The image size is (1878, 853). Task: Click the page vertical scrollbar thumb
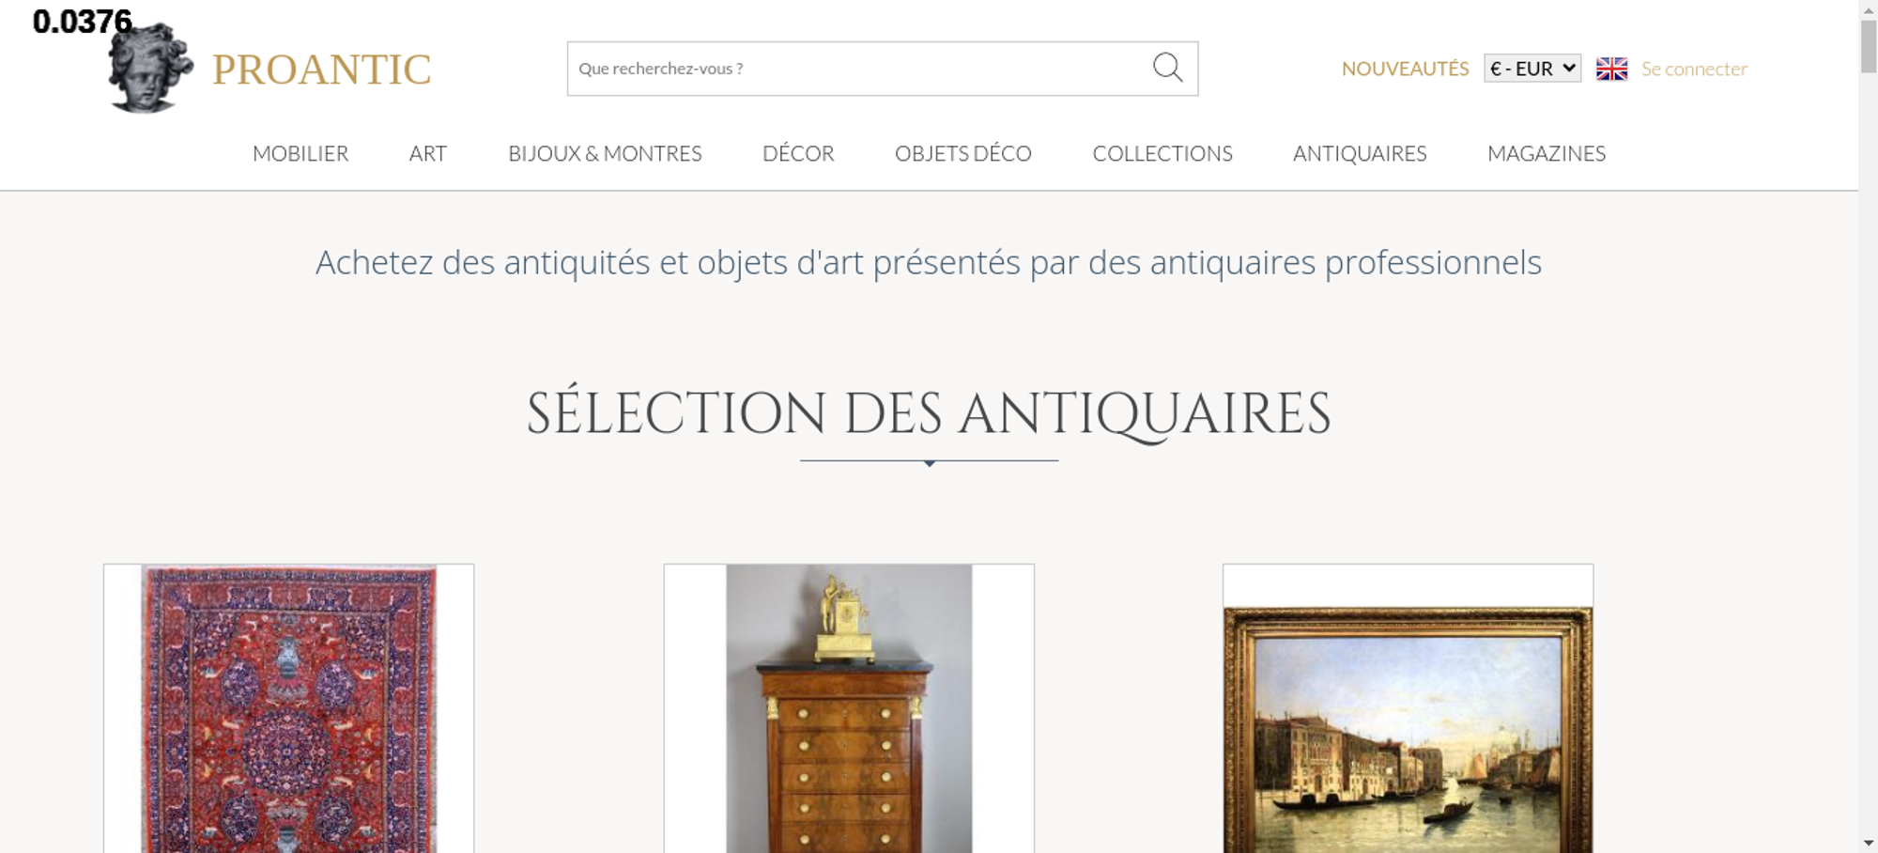(1869, 45)
